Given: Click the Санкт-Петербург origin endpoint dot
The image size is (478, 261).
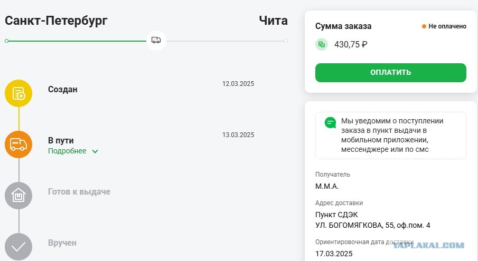Looking at the screenshot, I should click(7, 41).
